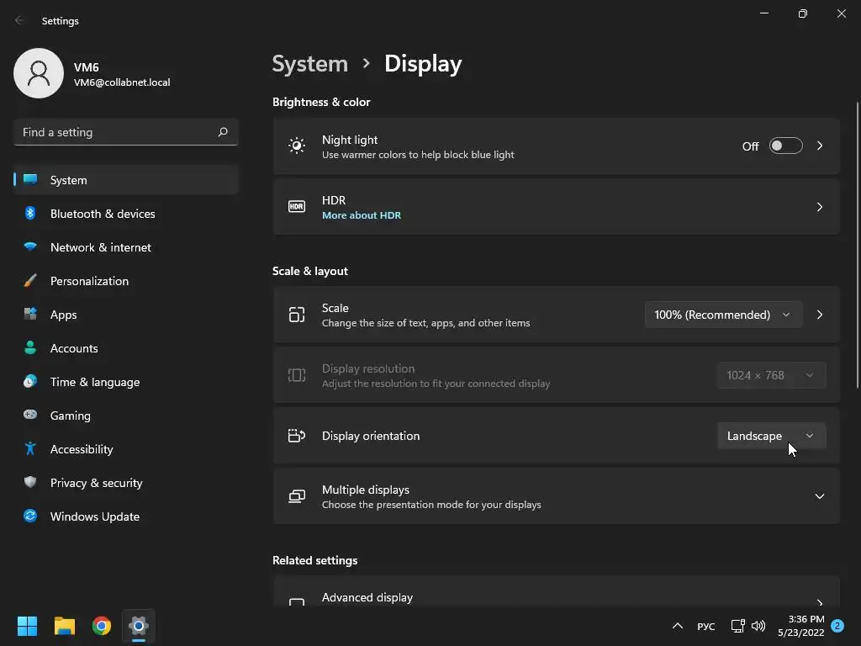Launch File Explorer from the taskbar
This screenshot has height=646, width=861.
64,626
